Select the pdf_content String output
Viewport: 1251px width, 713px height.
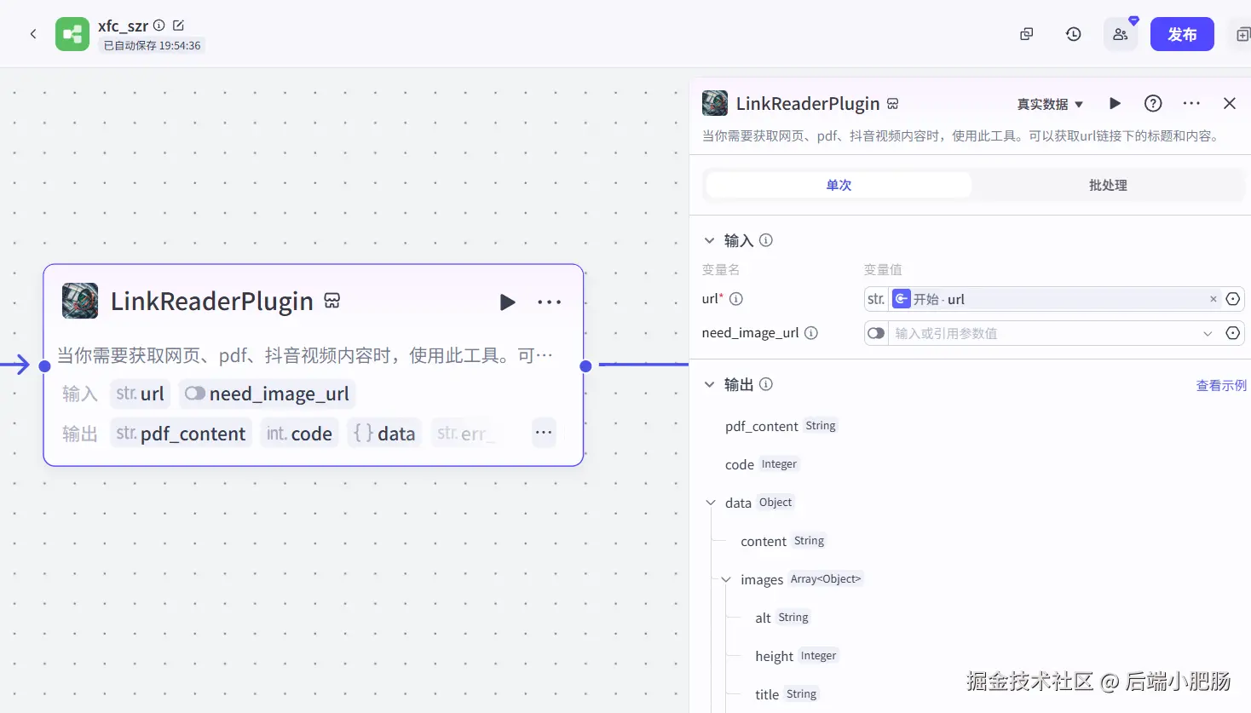(781, 426)
